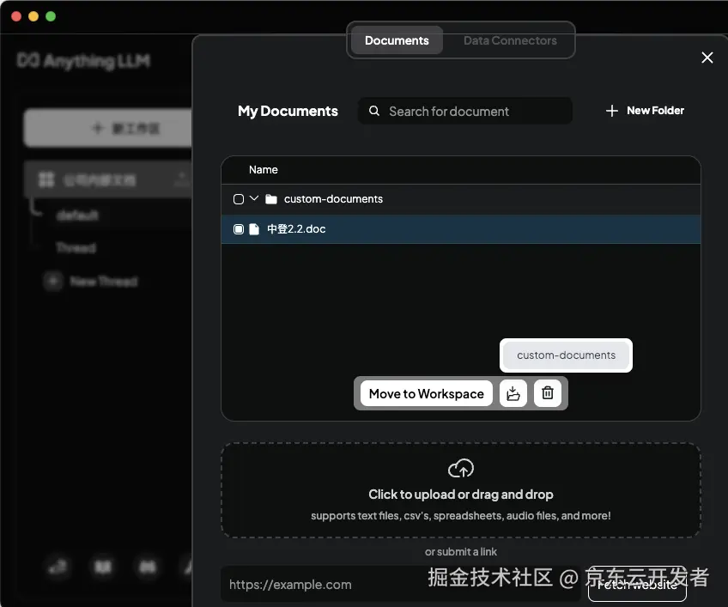Switch to the Documents tab
Viewport: 728px width, 607px height.
click(x=397, y=40)
